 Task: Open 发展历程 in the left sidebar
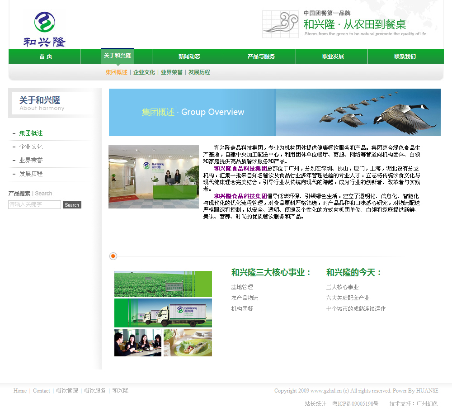tap(31, 174)
